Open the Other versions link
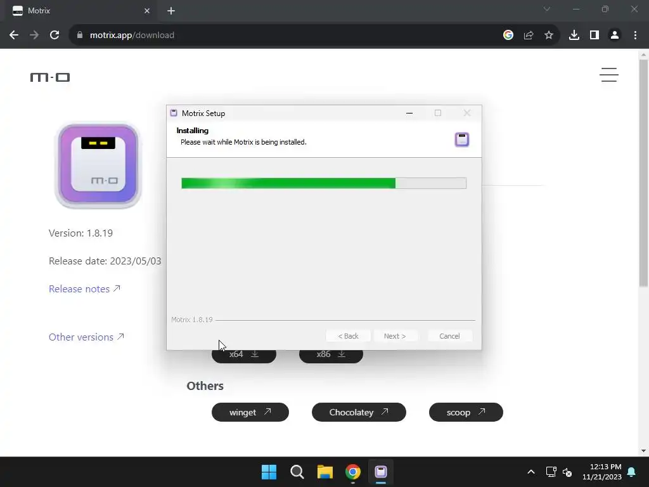 point(86,337)
